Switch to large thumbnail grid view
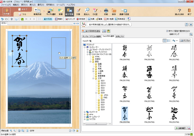This screenshot has height=136, width=194. (x=165, y=40)
